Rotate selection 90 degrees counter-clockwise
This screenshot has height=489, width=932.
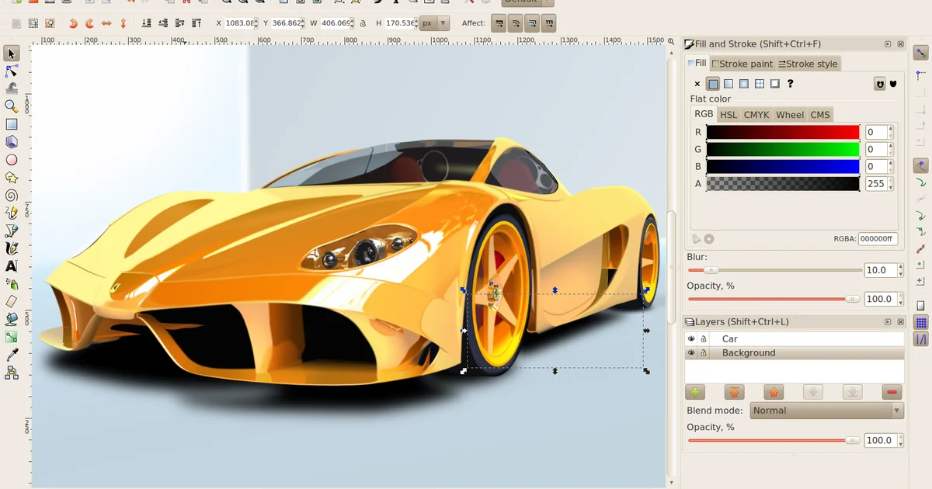click(x=73, y=23)
